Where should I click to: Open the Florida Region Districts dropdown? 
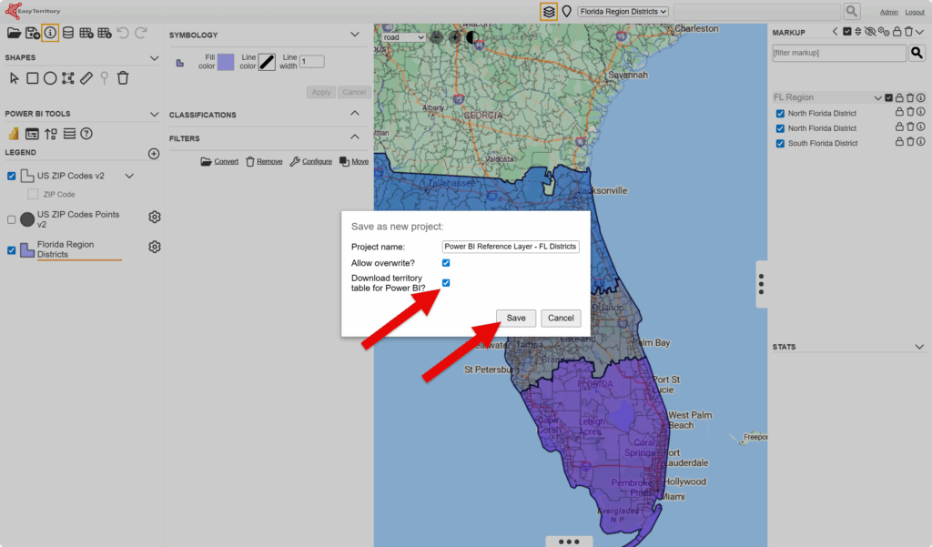[623, 11]
